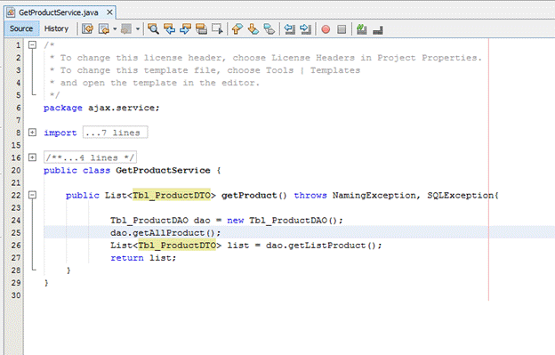Click 'NamingException,' on line 22
Viewport: 555px width, 355px height.
pyautogui.click(x=376, y=195)
